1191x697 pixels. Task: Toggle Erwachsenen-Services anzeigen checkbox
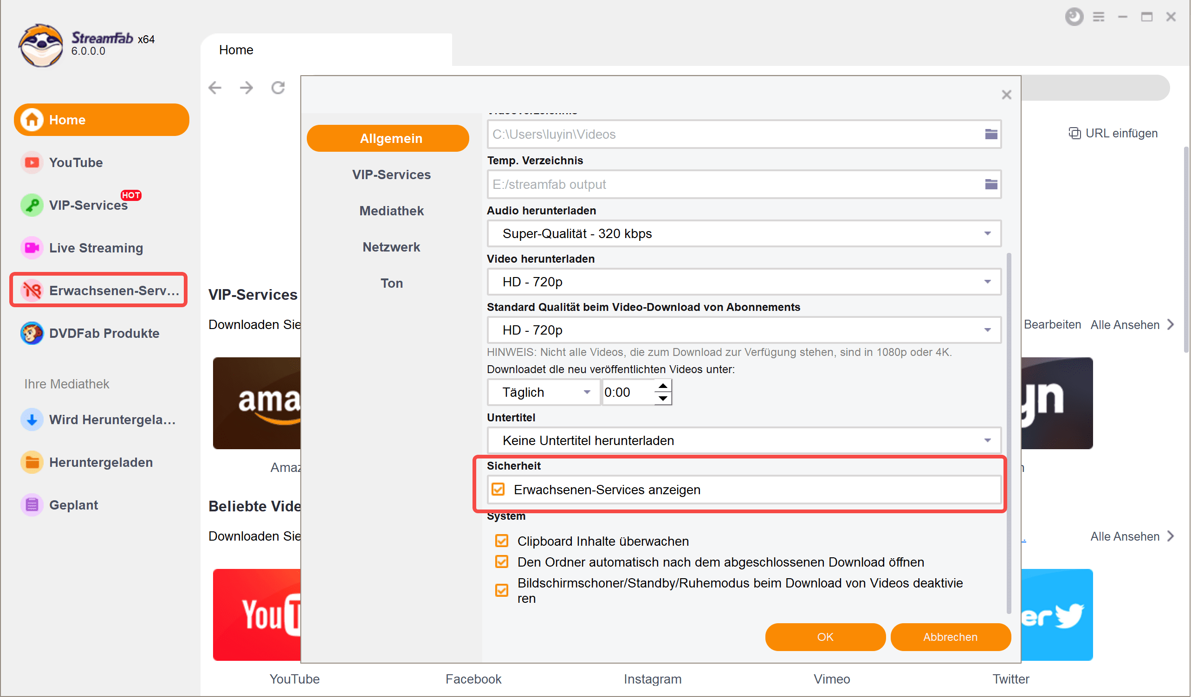(x=498, y=489)
